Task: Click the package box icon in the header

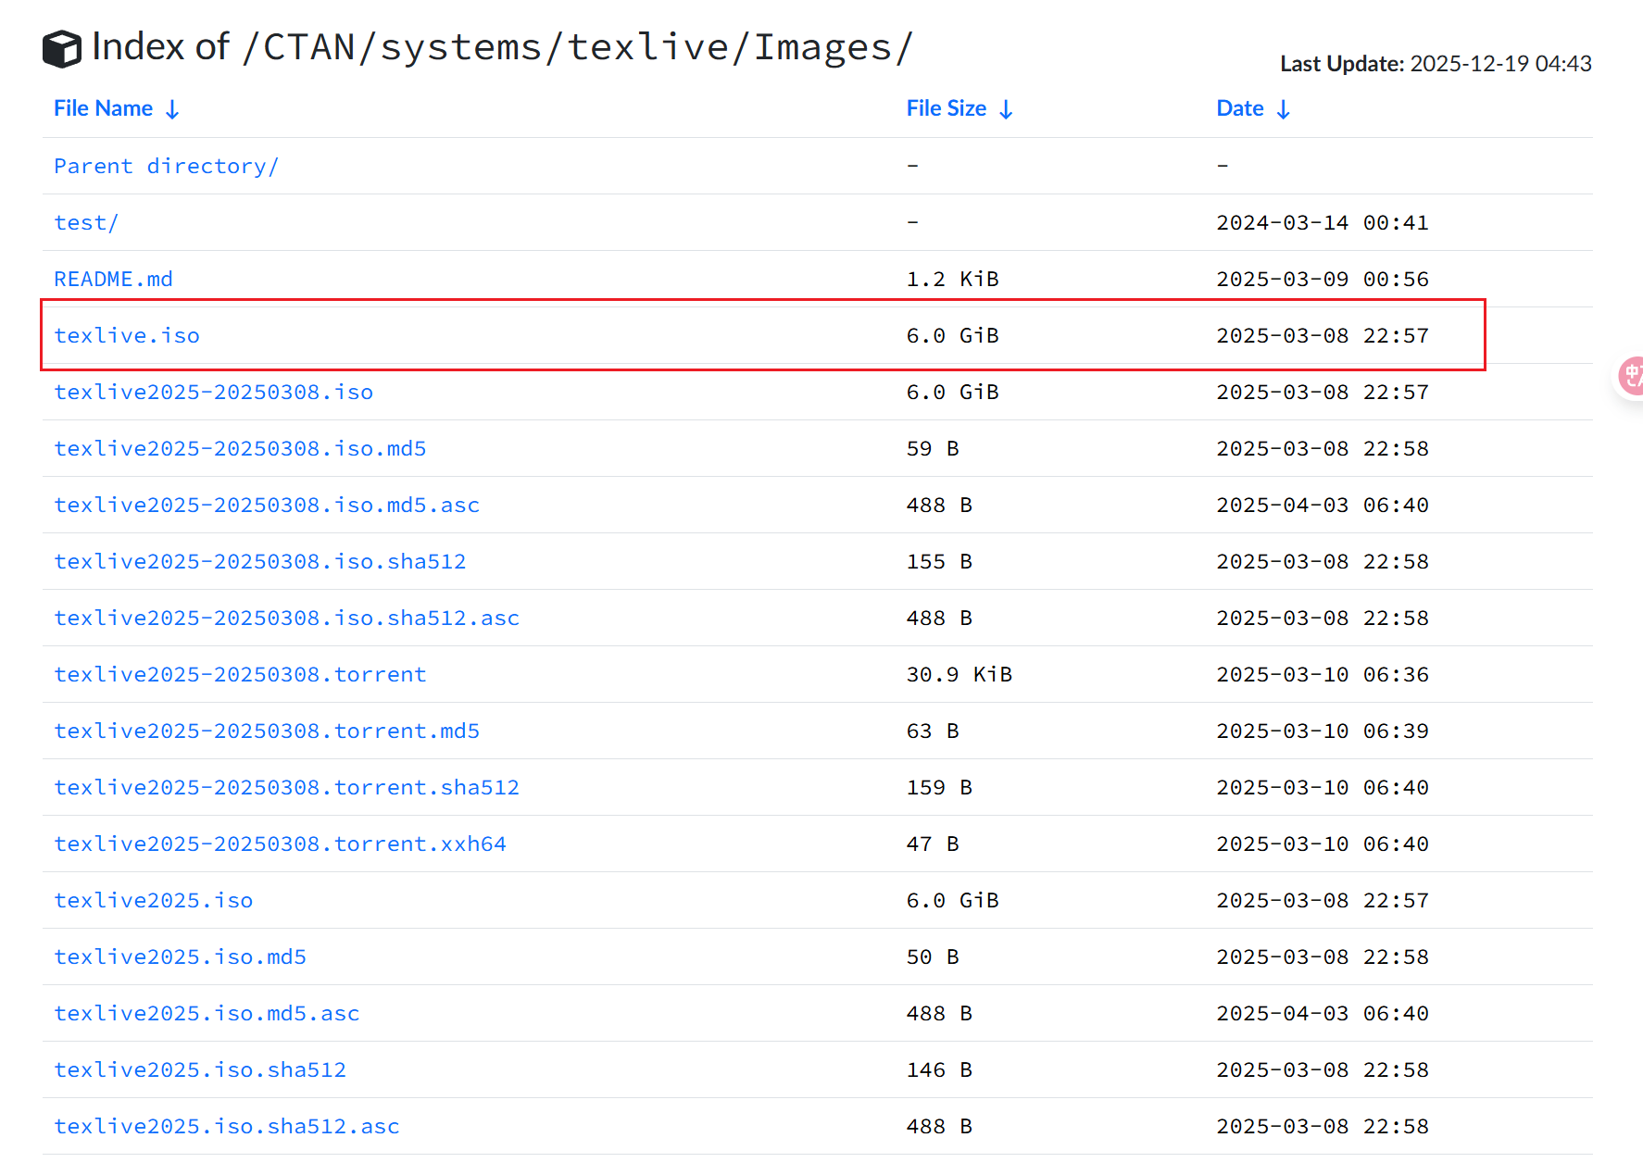Action: 61,46
